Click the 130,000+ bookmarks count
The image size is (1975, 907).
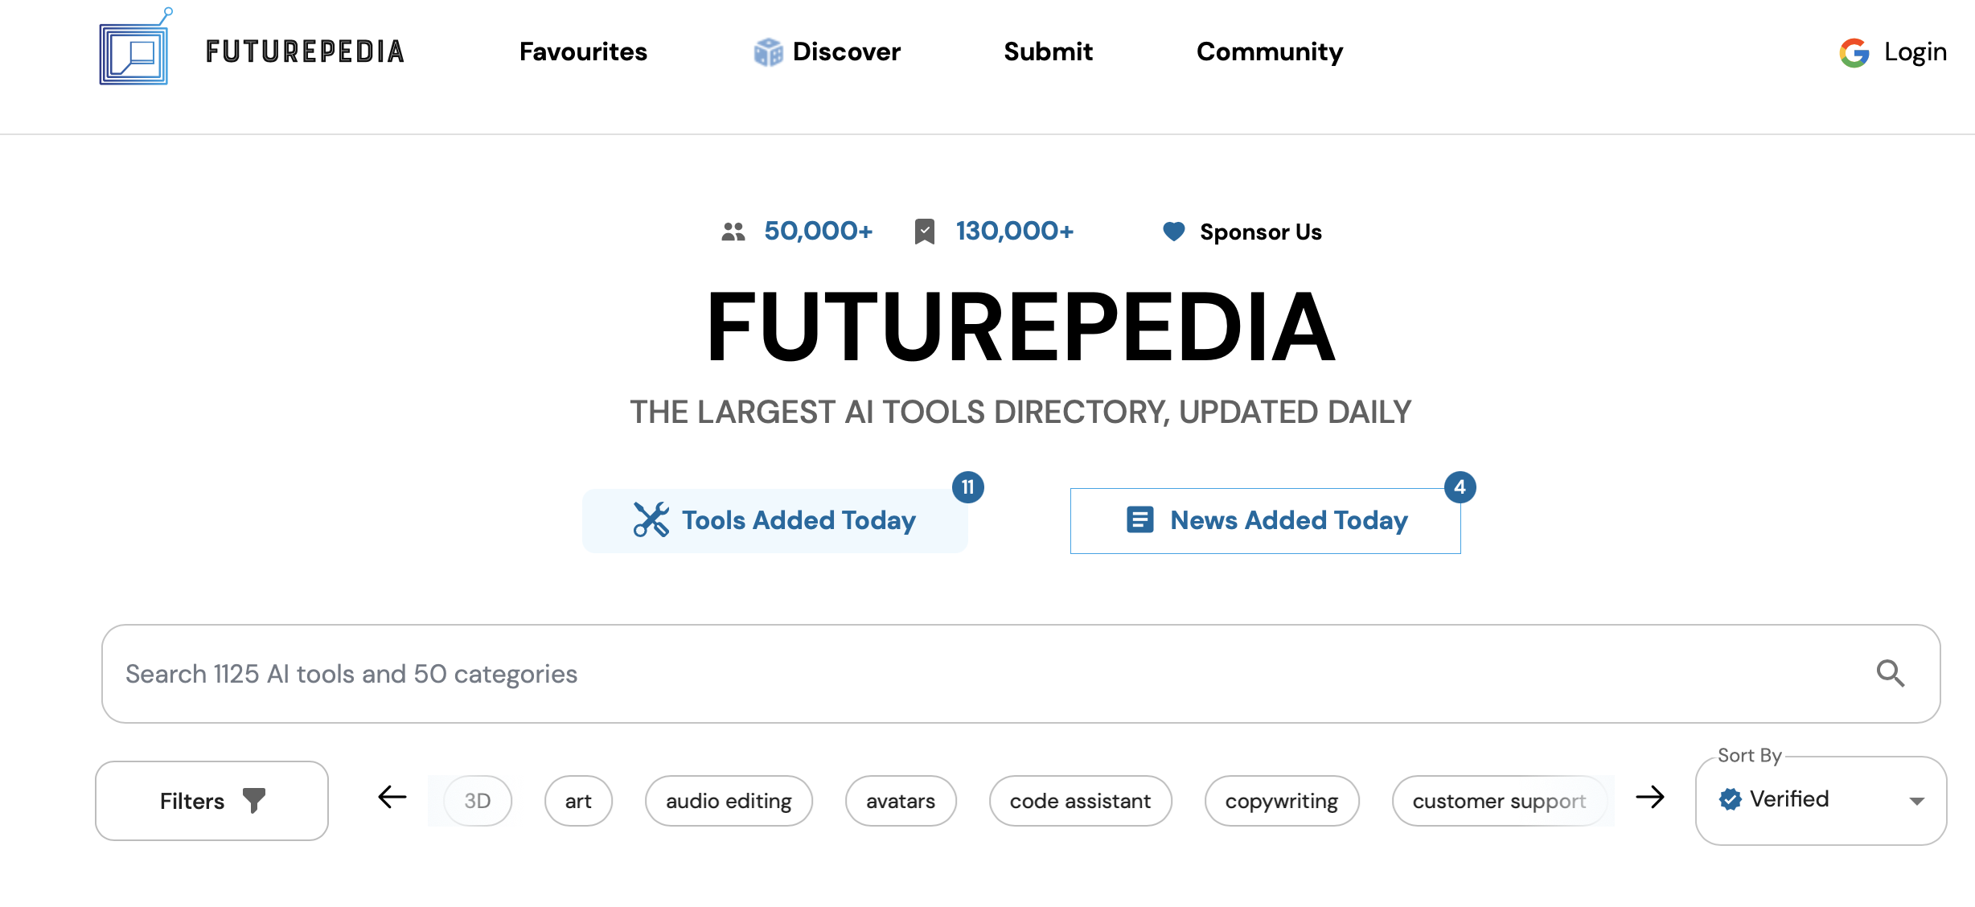click(1014, 231)
